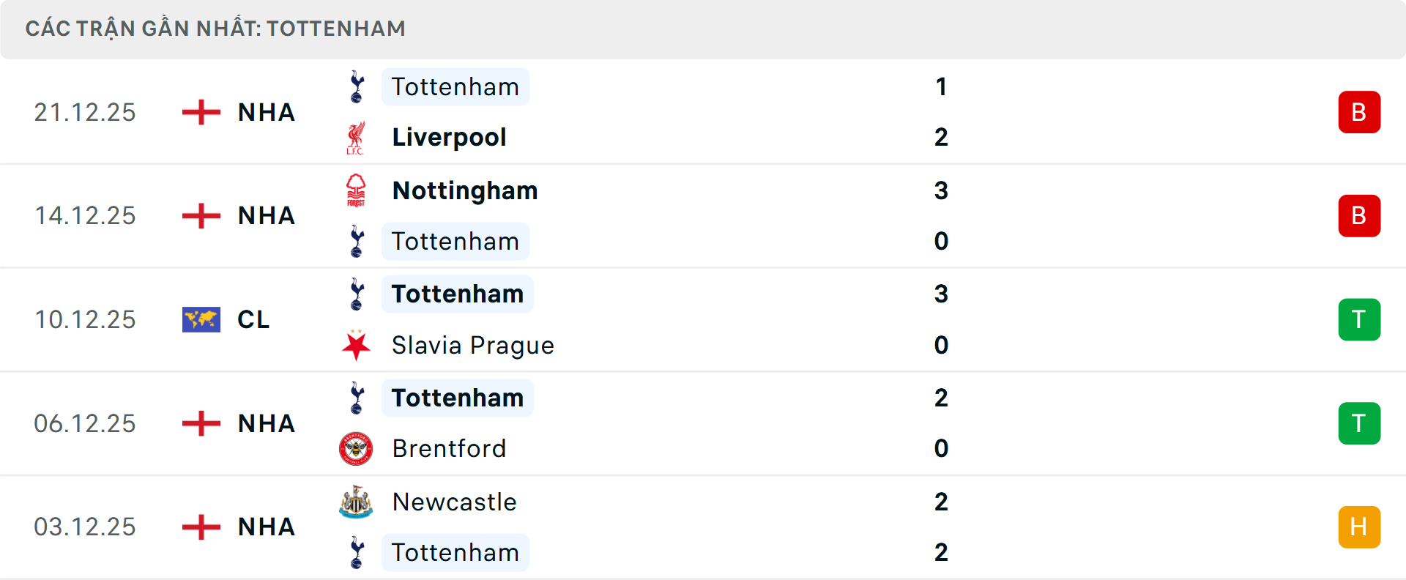Click the NHA league label on 14.12.25 row

pos(265,215)
